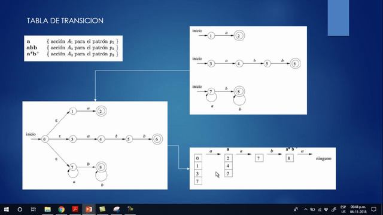Click the box labeled 3 in the first column

pyautogui.click(x=198, y=174)
